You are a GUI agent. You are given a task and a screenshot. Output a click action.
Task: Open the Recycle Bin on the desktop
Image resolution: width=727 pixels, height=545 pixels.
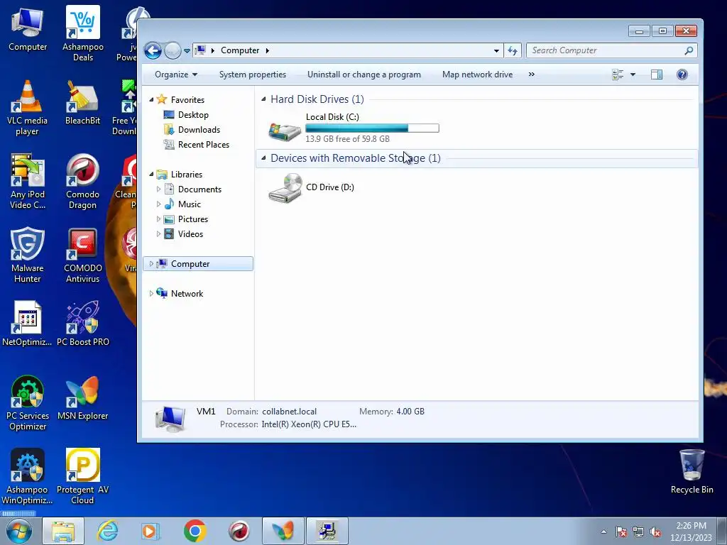(692, 471)
